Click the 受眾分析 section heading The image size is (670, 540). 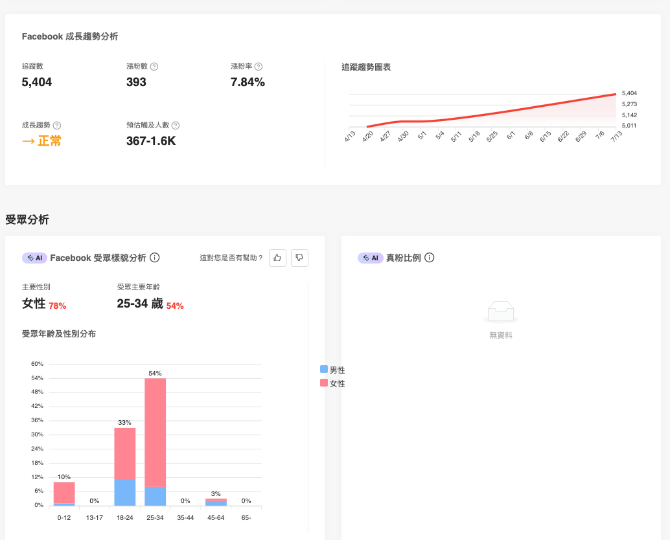(27, 220)
